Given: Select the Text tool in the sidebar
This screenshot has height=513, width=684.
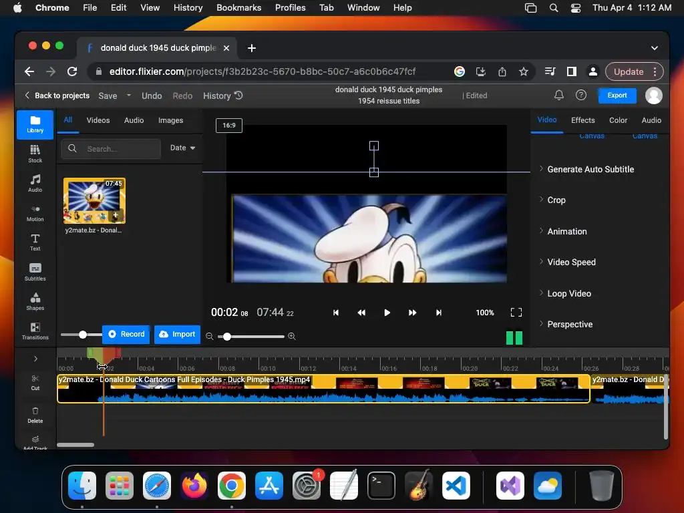Looking at the screenshot, I should pos(35,242).
